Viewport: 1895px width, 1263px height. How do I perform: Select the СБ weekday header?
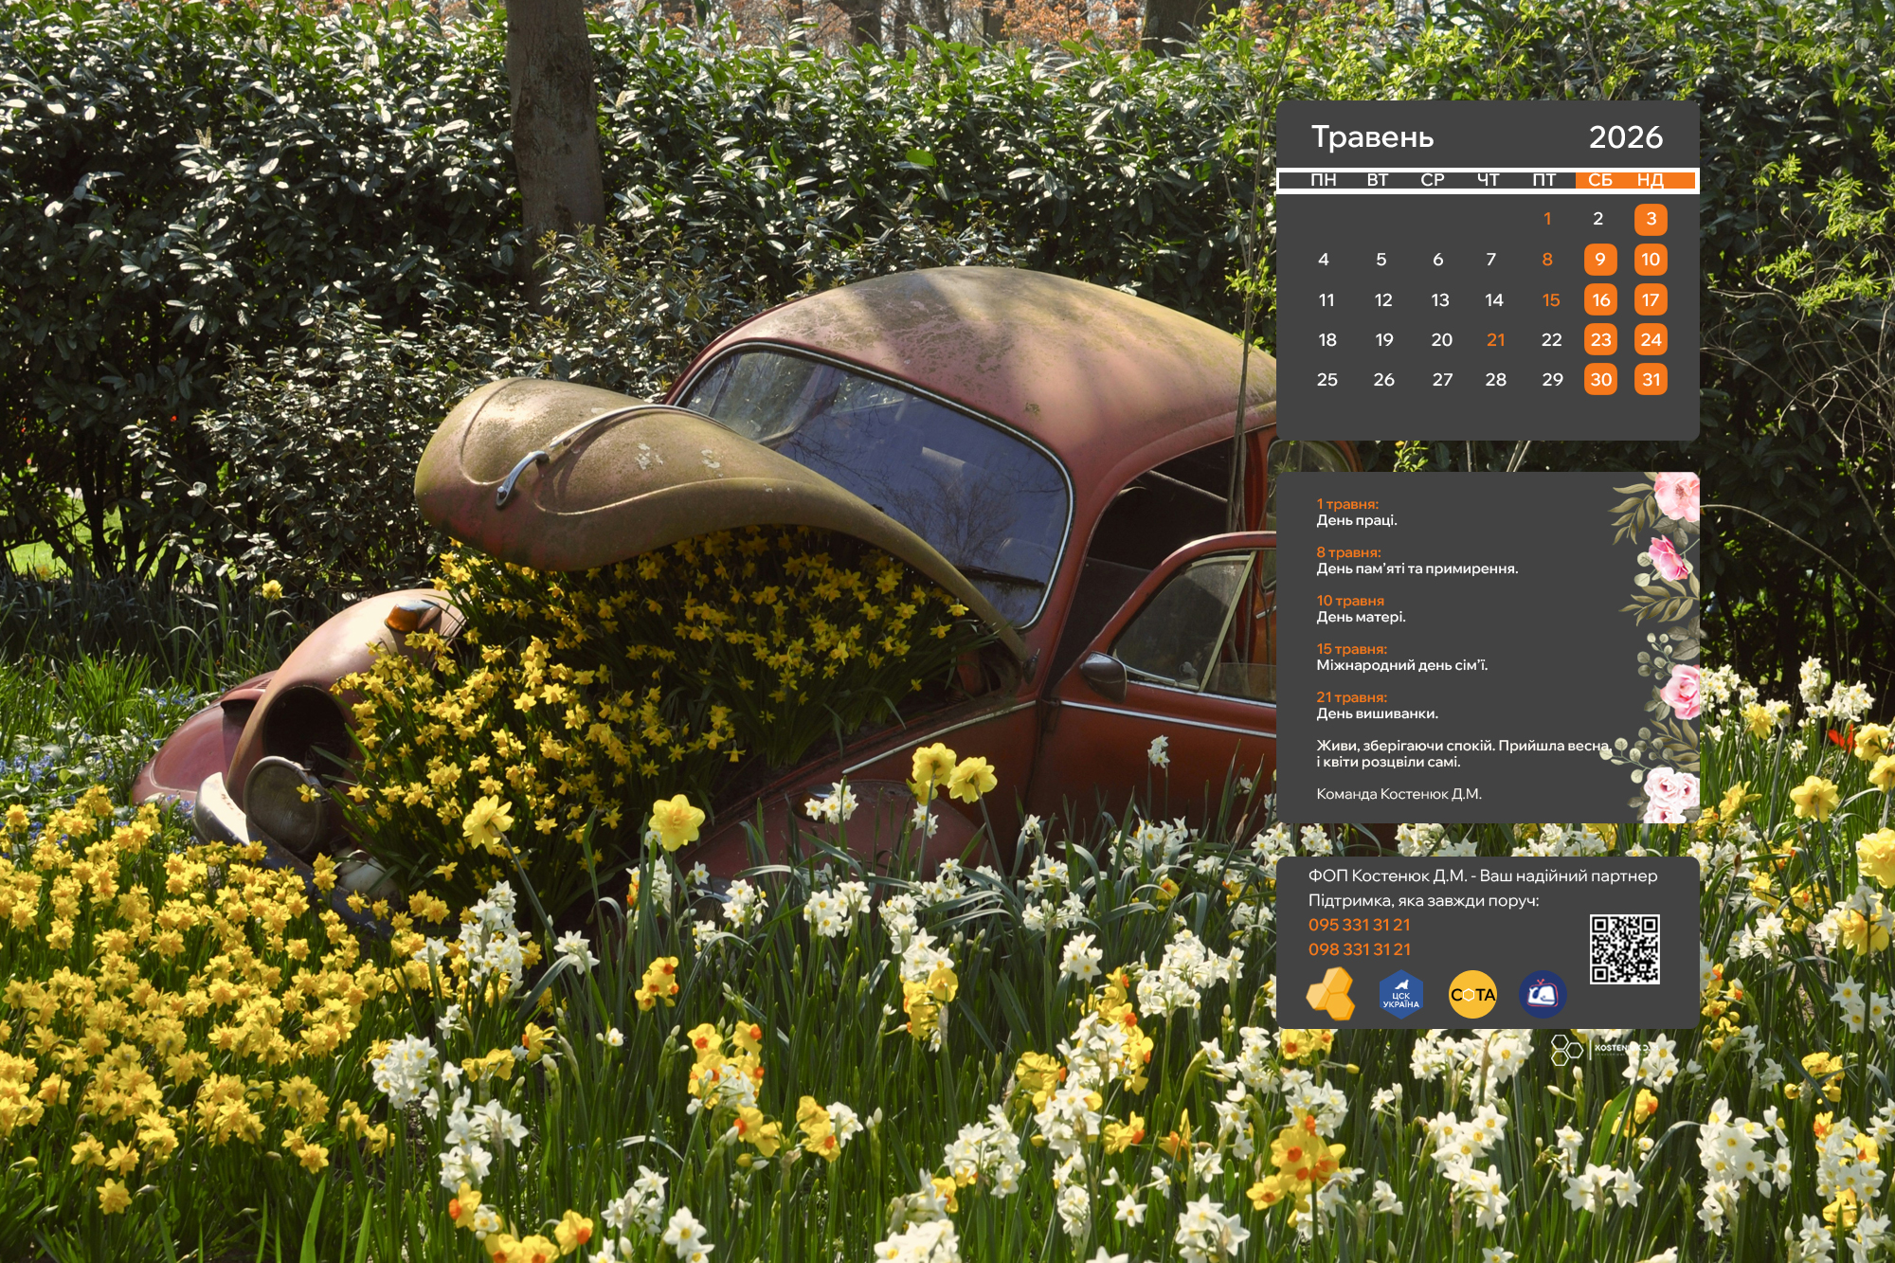(1599, 180)
